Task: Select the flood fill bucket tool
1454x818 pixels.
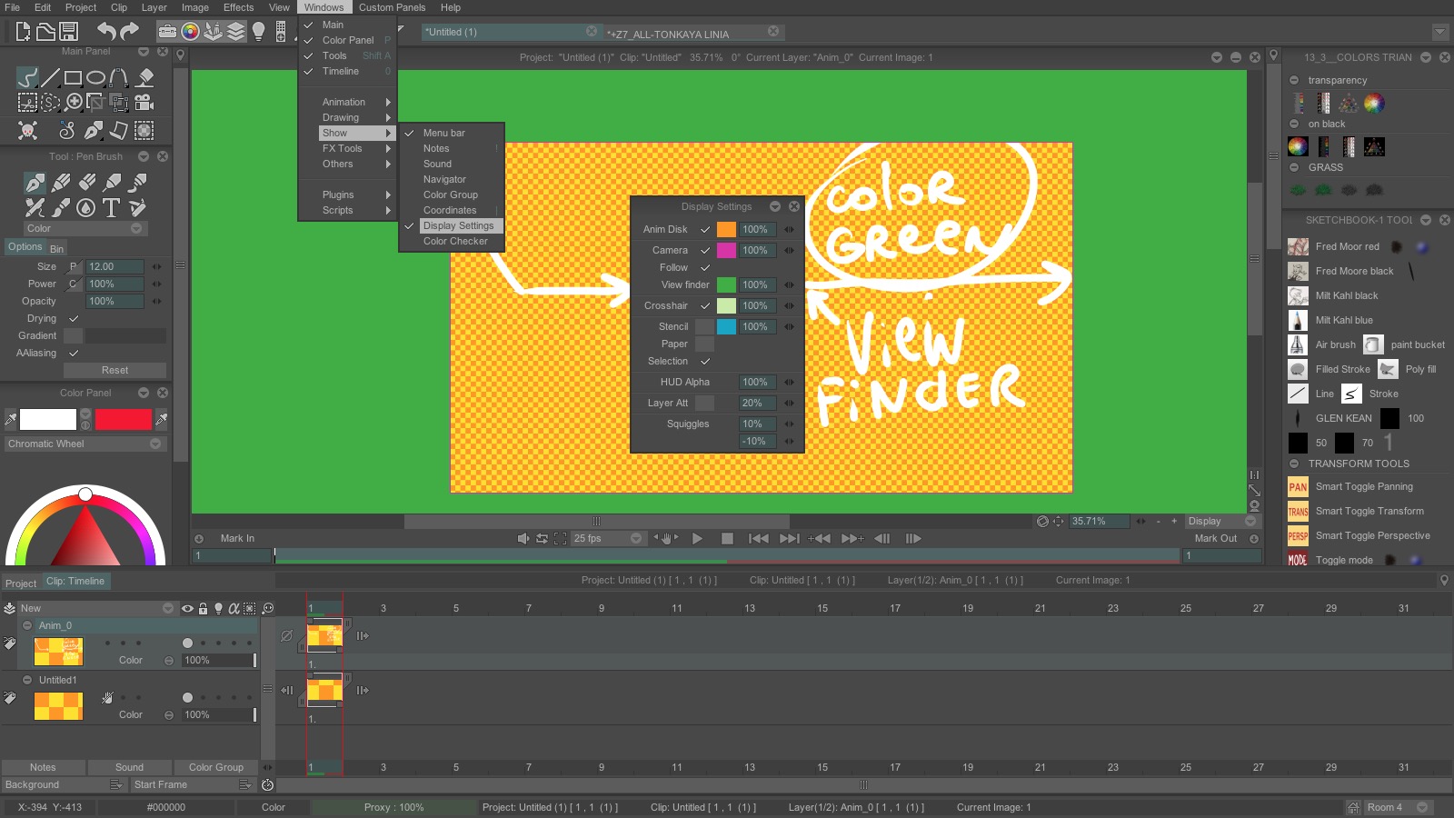Action: (144, 77)
